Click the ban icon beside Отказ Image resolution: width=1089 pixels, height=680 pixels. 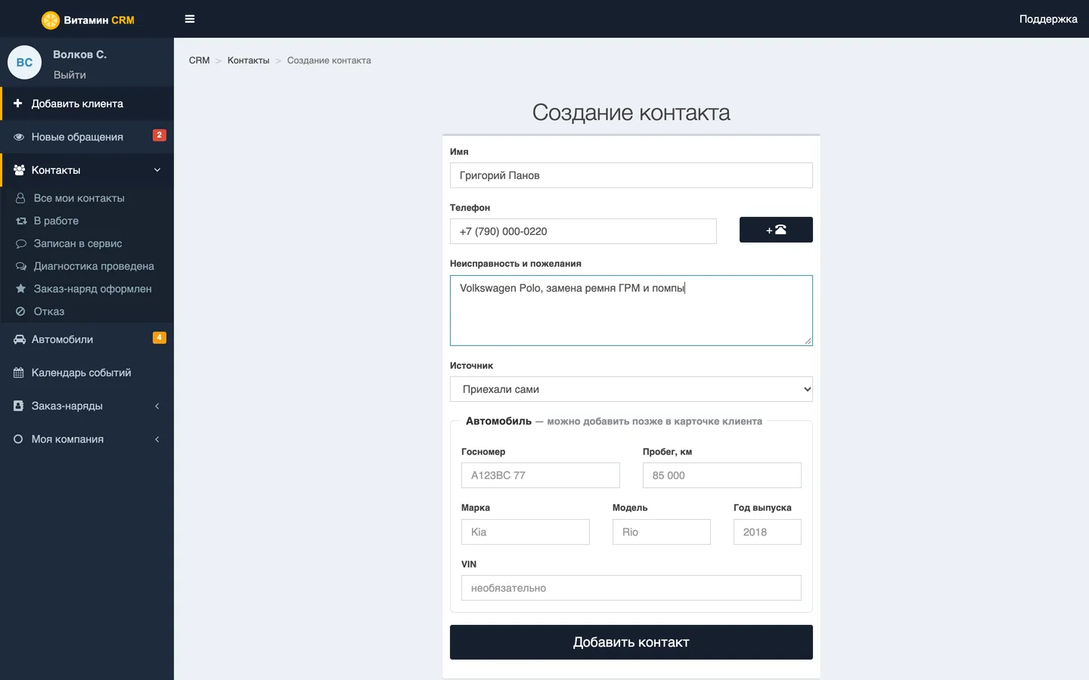(20, 311)
